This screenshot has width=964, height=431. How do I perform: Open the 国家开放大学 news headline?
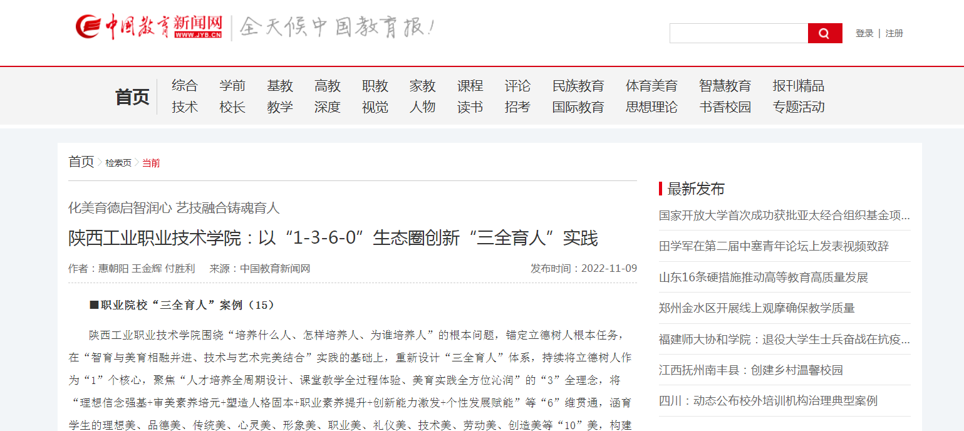click(x=784, y=215)
